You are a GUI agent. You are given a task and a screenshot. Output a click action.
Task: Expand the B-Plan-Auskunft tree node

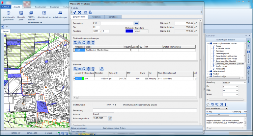click(x=208, y=71)
